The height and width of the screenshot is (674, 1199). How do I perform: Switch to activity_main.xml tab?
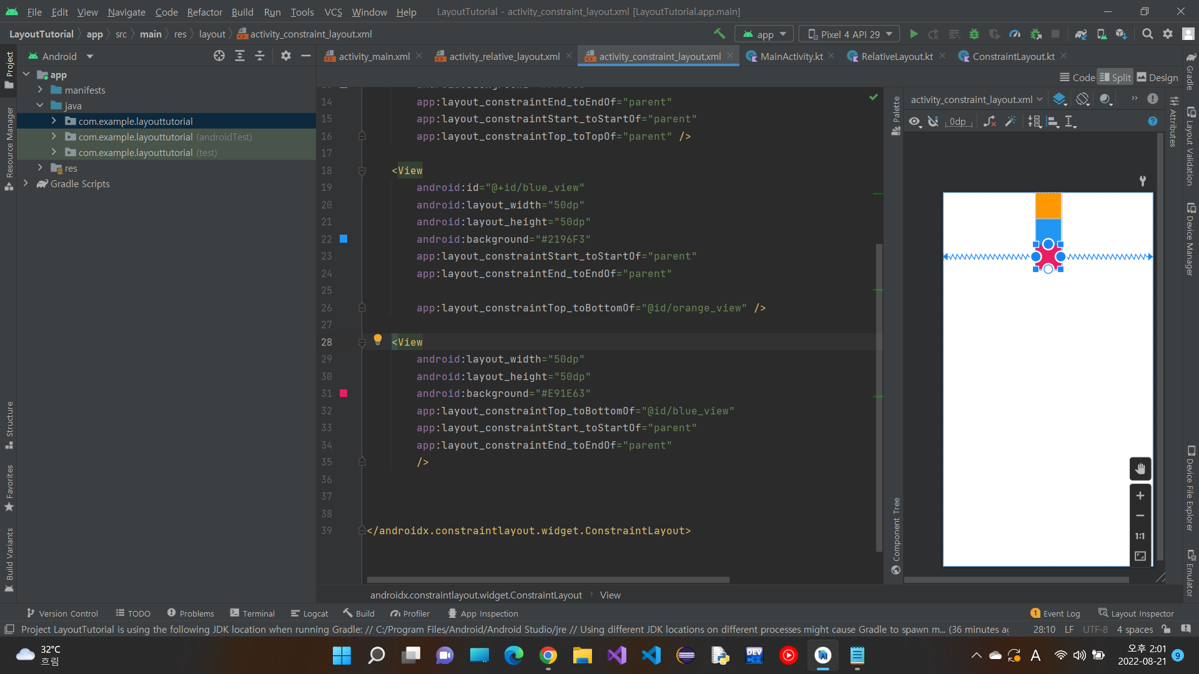(373, 56)
